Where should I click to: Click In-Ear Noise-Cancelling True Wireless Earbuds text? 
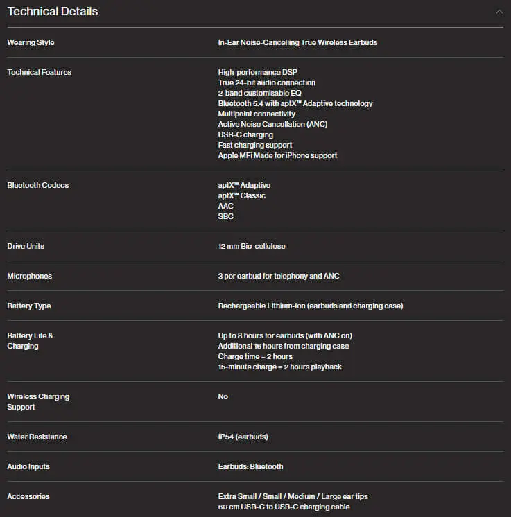pyautogui.click(x=297, y=42)
